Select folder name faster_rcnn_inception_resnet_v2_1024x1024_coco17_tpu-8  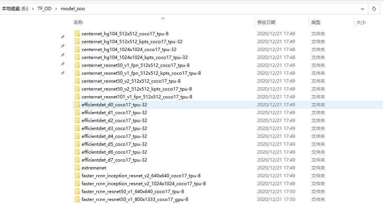point(144,183)
